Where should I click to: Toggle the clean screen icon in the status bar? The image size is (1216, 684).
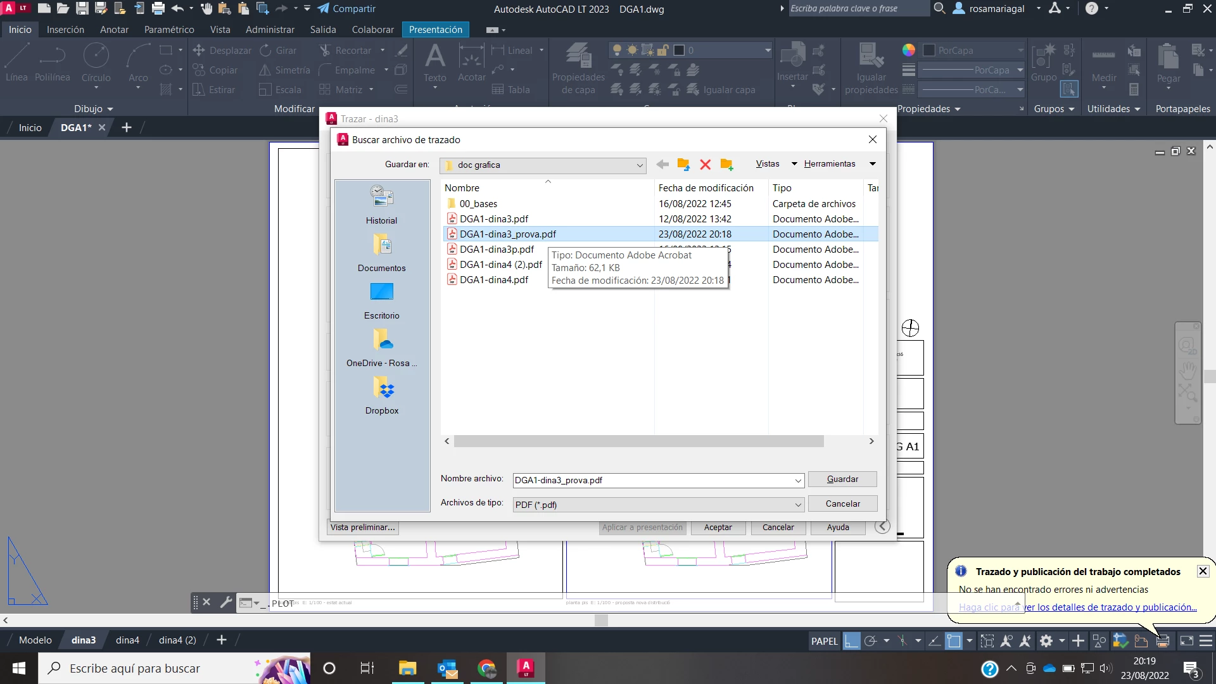(x=1186, y=641)
